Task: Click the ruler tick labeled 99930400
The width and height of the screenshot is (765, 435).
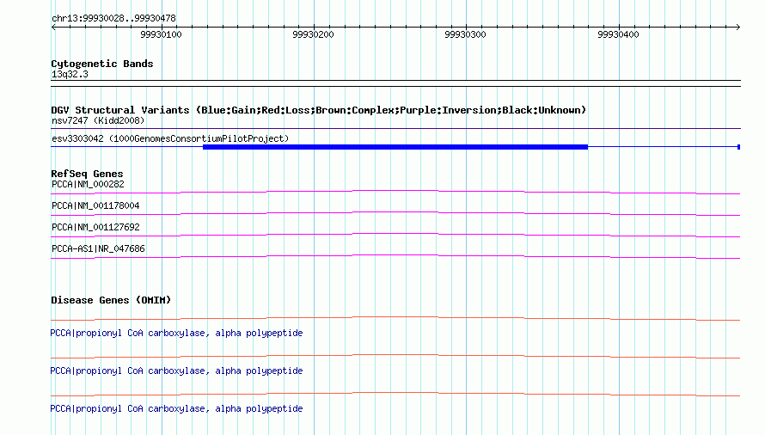Action: point(618,34)
